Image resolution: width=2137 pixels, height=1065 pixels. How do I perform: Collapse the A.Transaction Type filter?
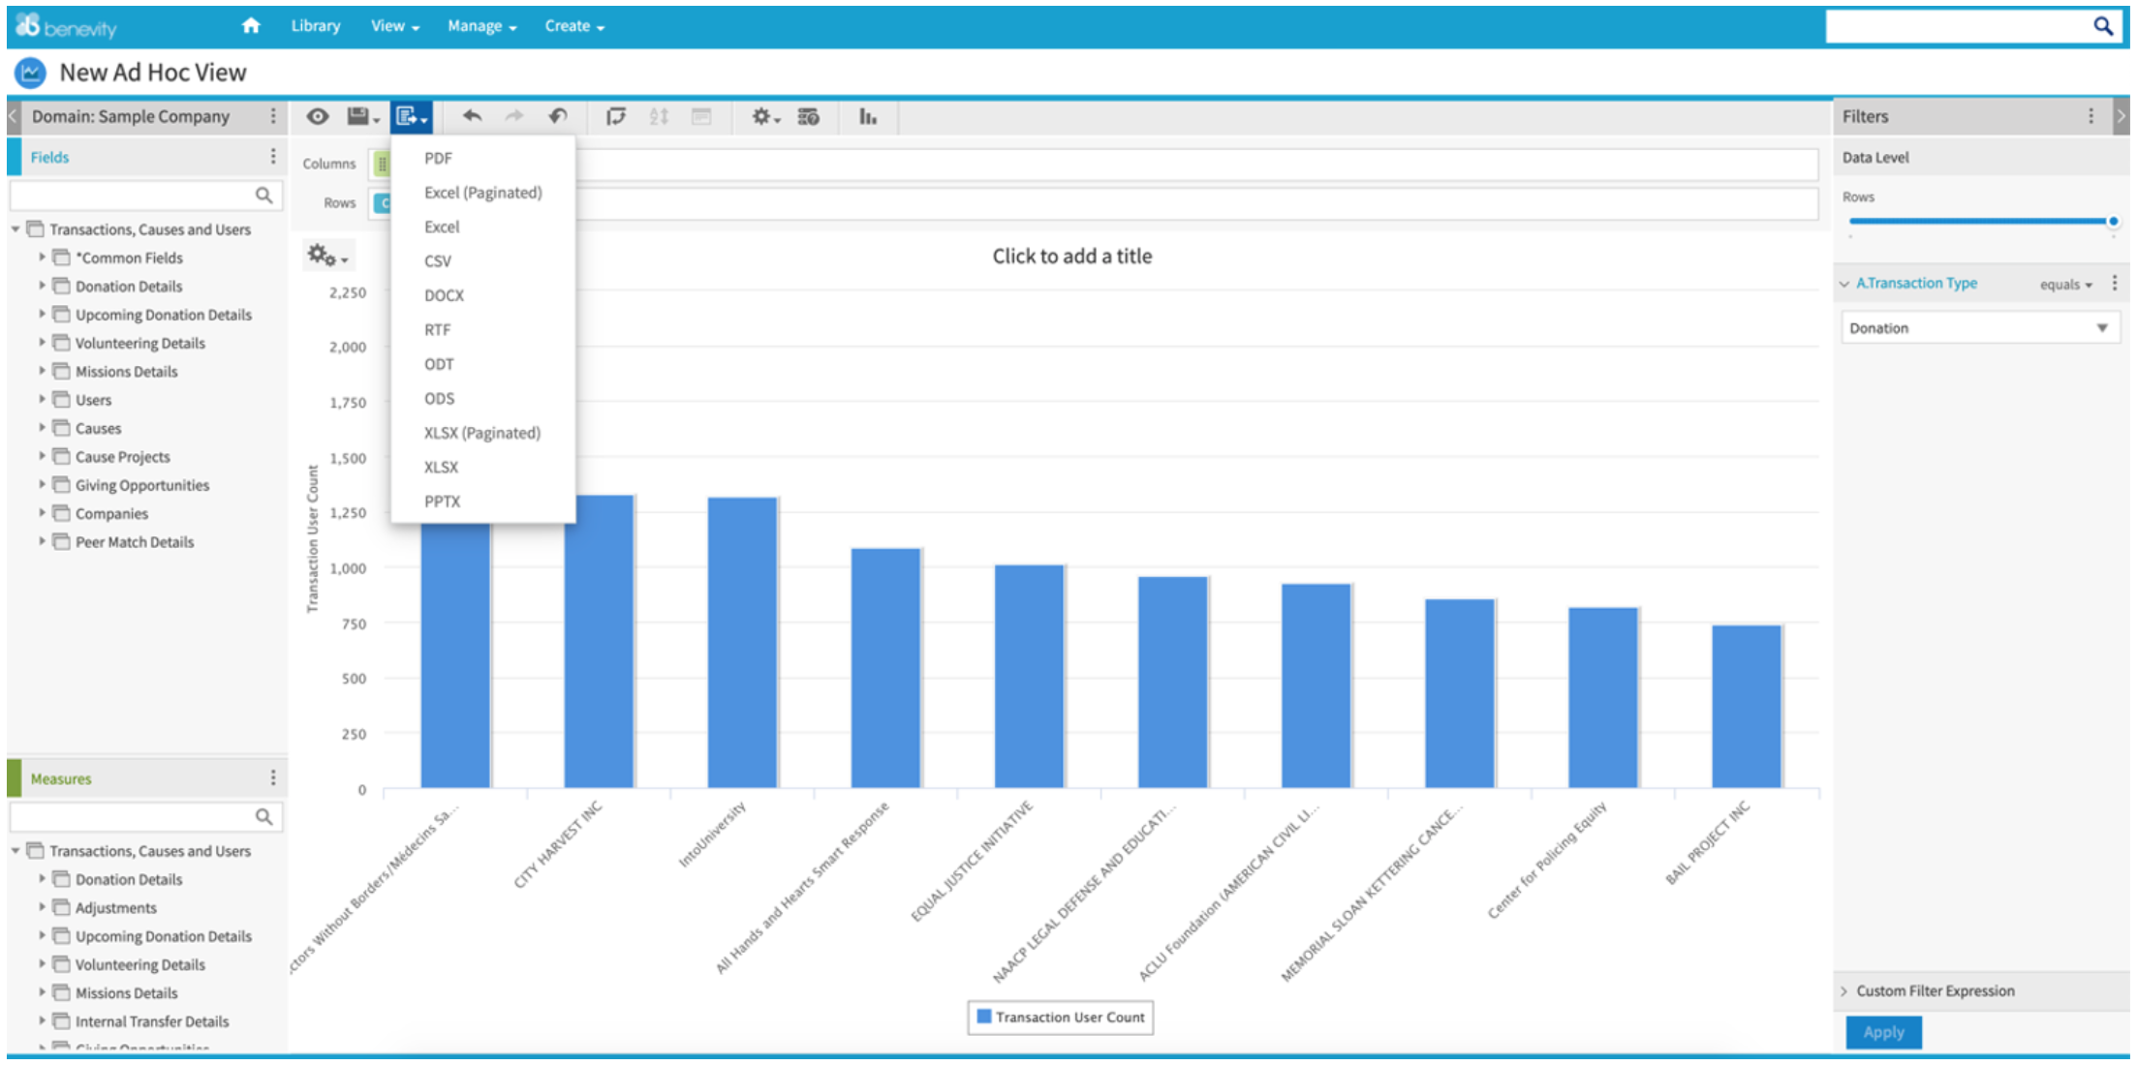[1844, 284]
